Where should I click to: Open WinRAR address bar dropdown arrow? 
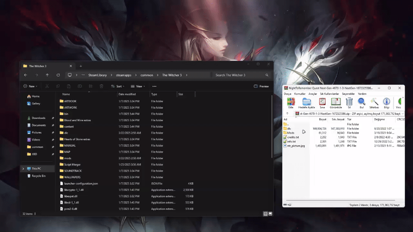click(x=403, y=113)
